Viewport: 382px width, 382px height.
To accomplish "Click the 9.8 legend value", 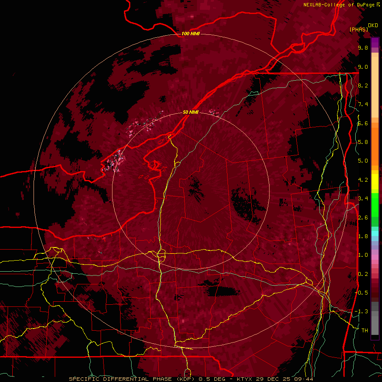I will pos(363,48).
